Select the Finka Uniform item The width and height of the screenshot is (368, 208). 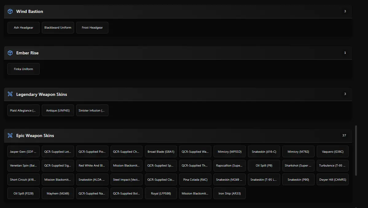[23, 69]
